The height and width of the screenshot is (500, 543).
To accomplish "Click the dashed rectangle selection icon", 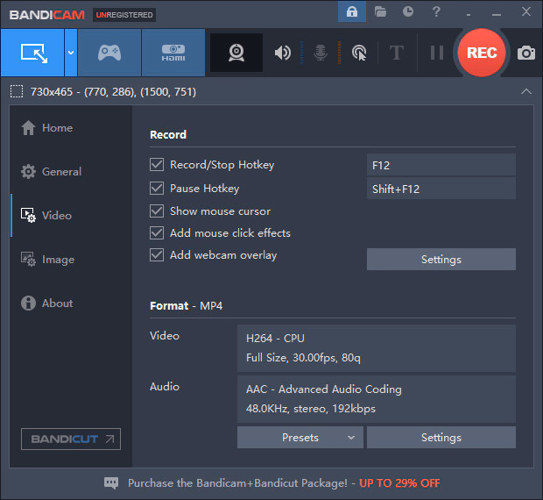I will (17, 91).
